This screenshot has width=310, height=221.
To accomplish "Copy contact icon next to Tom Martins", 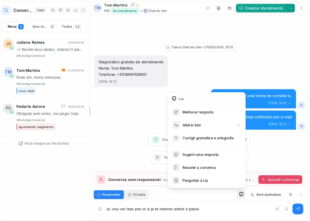I will tap(133, 5).
